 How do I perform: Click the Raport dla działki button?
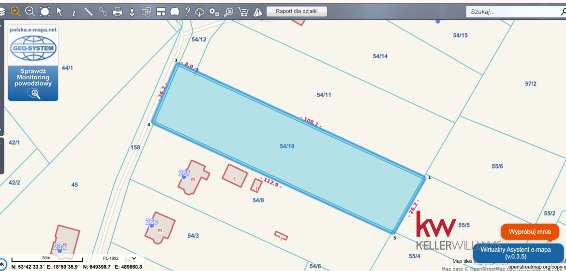(297, 11)
